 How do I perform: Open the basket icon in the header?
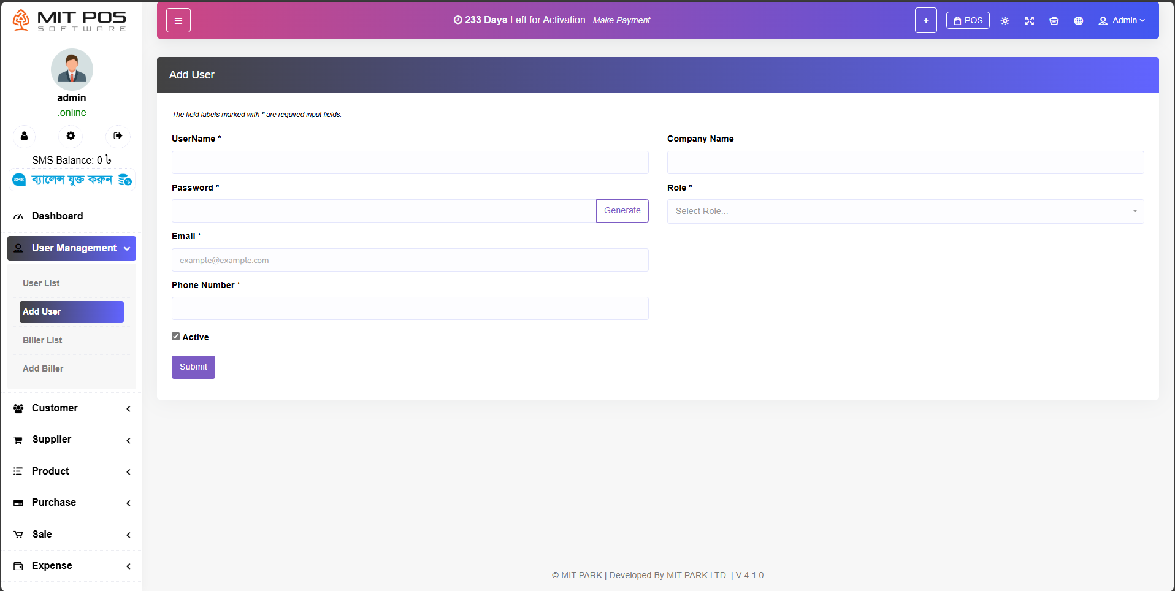click(x=1054, y=21)
